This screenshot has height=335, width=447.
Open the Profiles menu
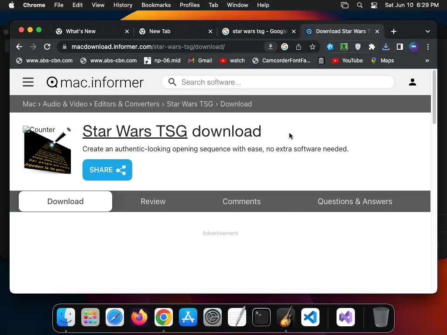189,5
